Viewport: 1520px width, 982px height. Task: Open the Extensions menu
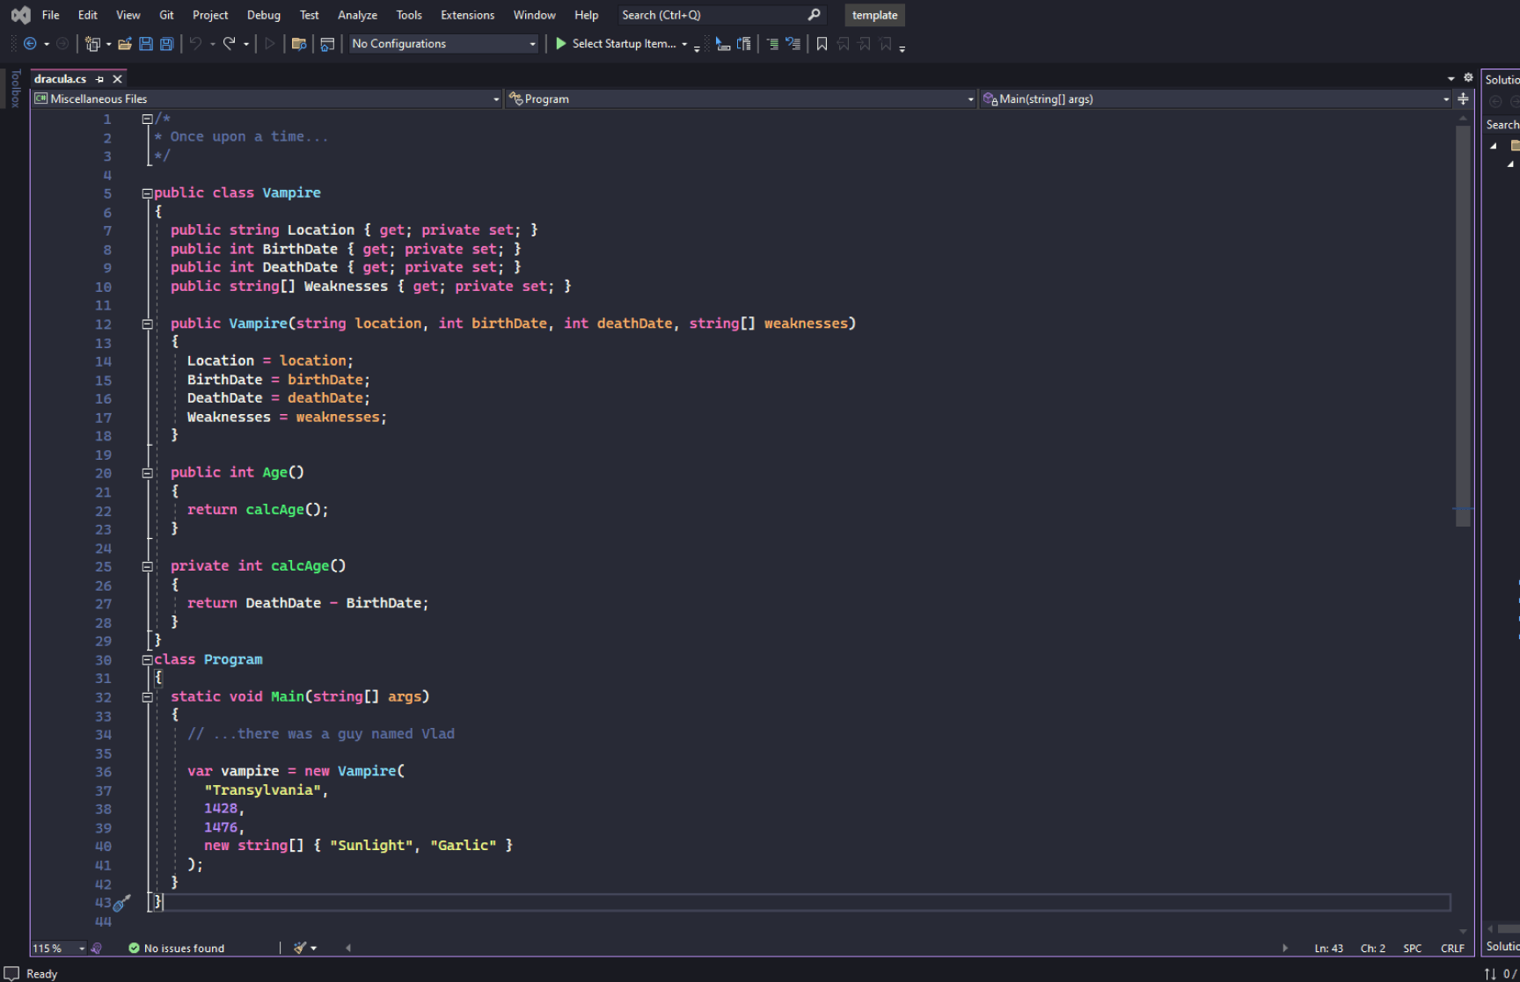[467, 15]
